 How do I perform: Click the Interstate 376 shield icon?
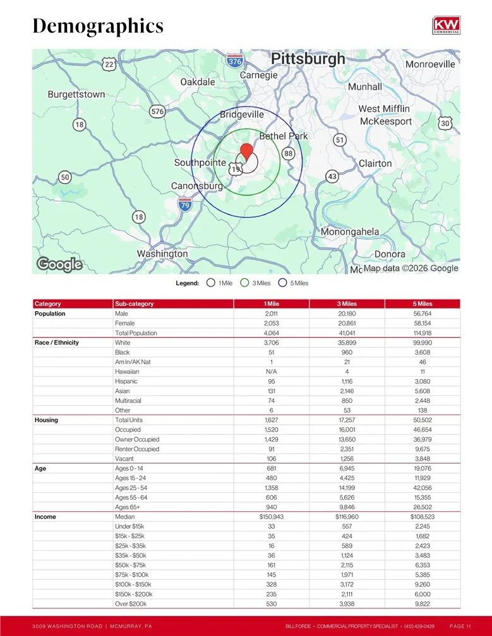coord(234,61)
